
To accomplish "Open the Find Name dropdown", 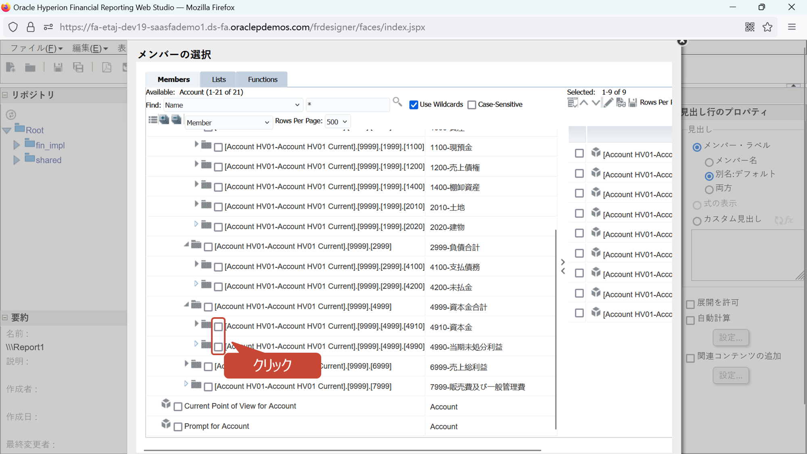I will point(233,105).
